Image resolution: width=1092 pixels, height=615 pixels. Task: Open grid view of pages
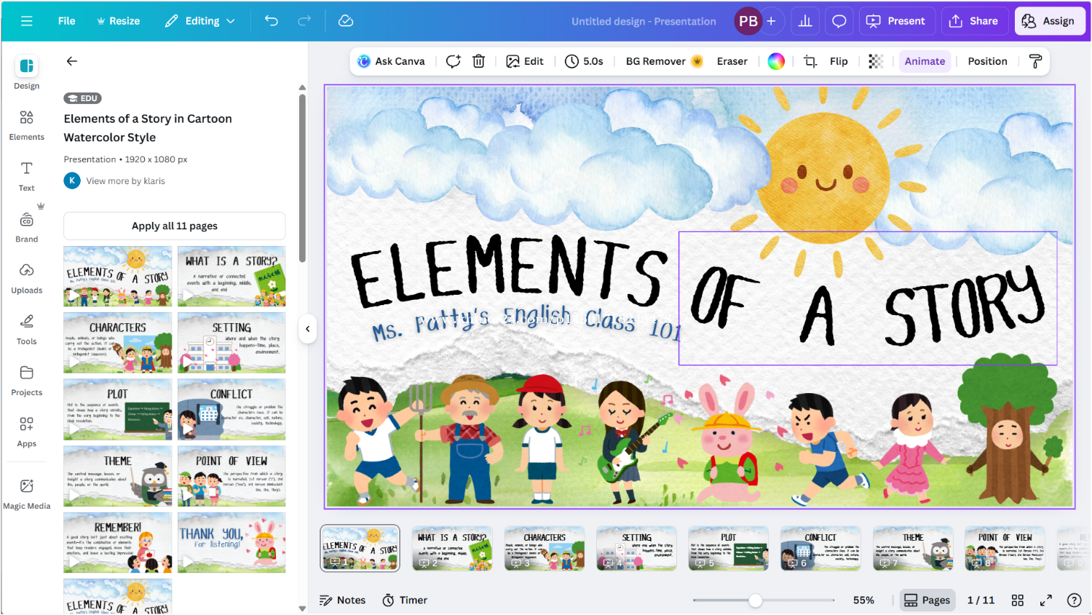click(x=1018, y=600)
